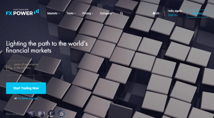Click Start Trading Now button
This screenshot has width=214, height=118.
click(26, 88)
